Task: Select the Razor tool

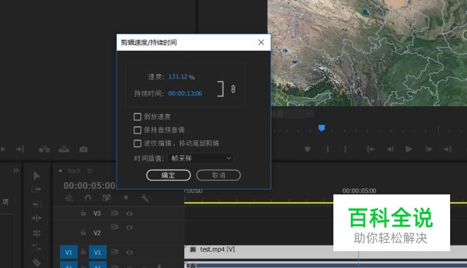Action: tap(36, 262)
